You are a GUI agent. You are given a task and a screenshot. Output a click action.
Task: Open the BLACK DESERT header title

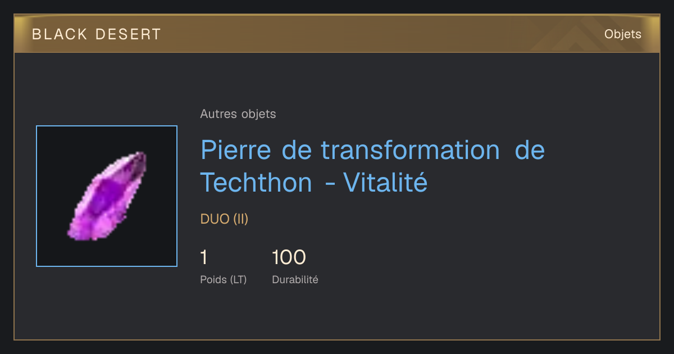pos(97,34)
